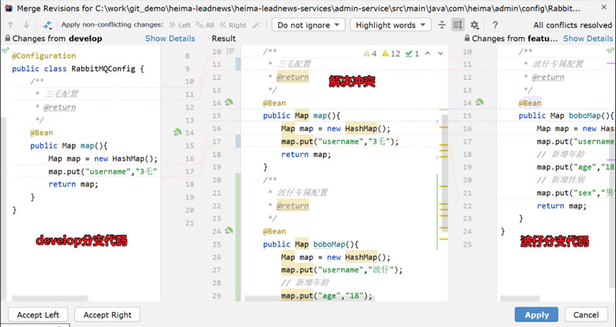Toggle synchronize scrolling button

(x=458, y=25)
